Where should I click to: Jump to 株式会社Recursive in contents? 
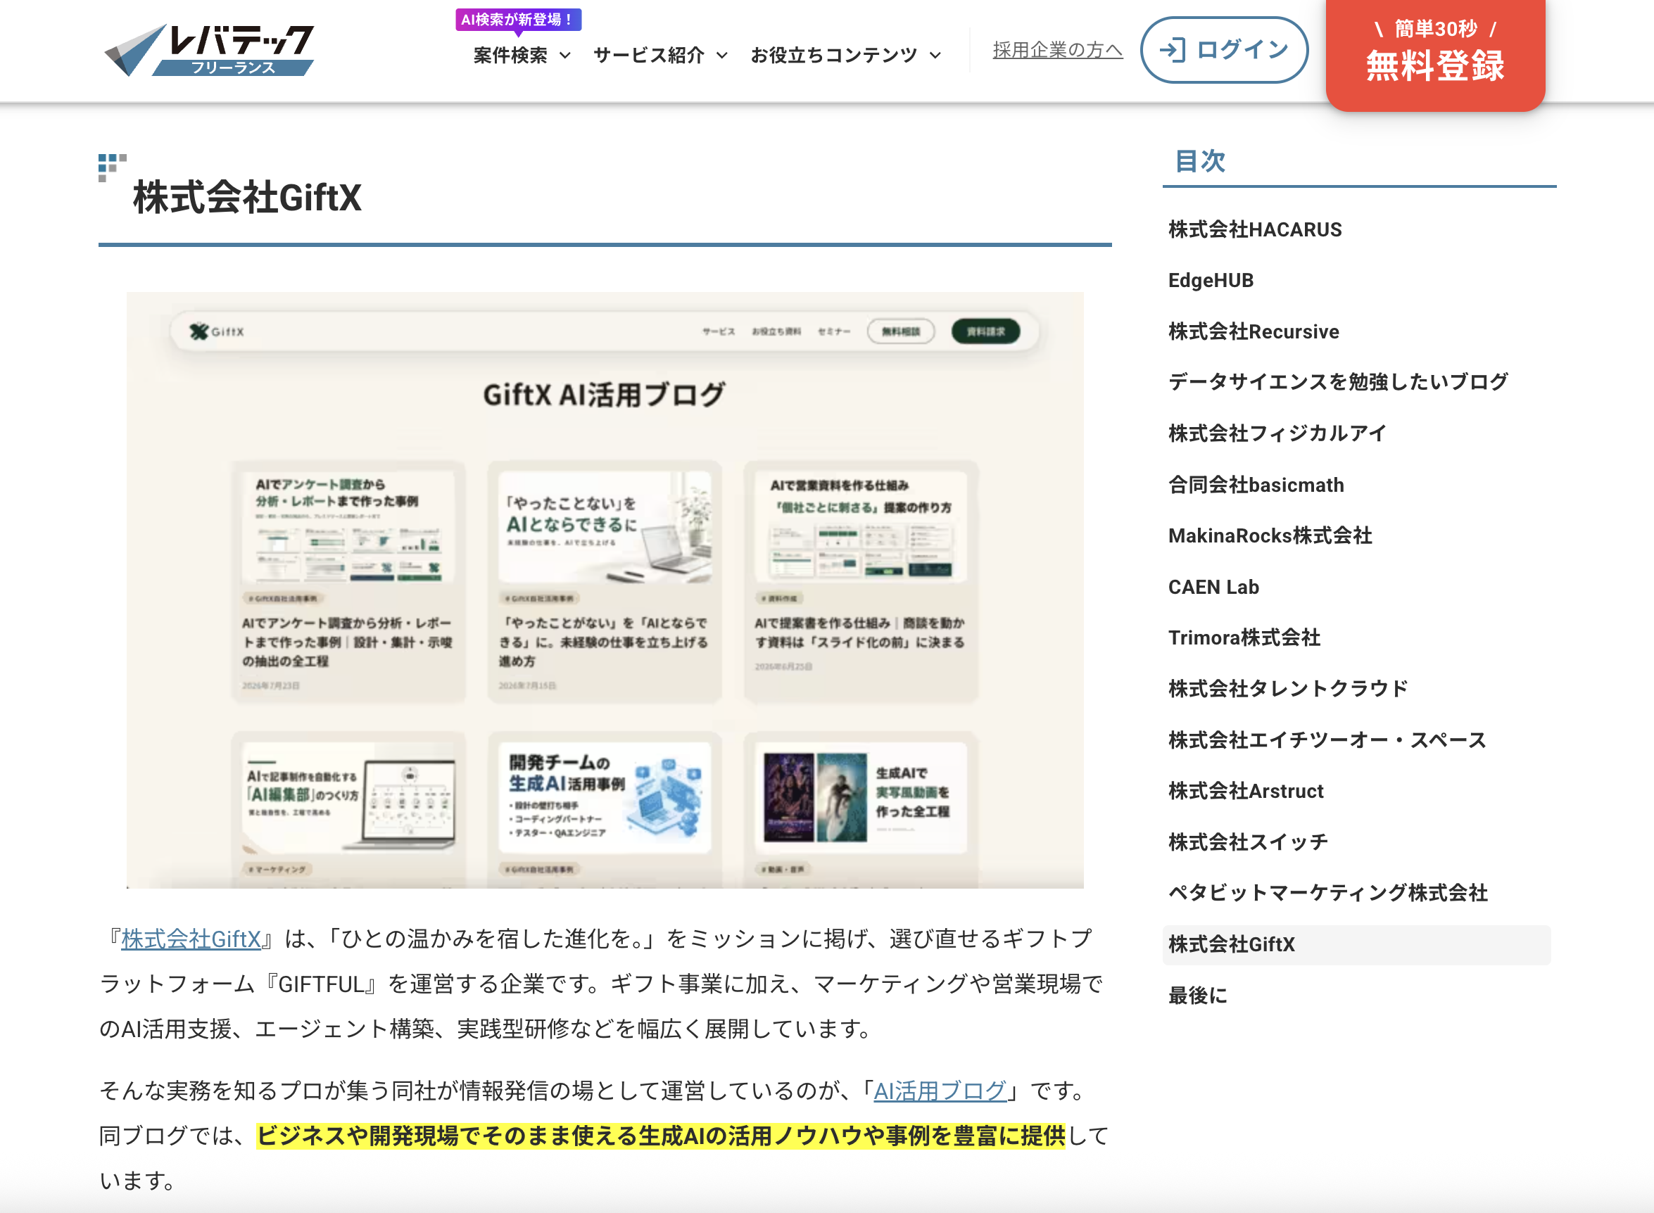click(1253, 332)
